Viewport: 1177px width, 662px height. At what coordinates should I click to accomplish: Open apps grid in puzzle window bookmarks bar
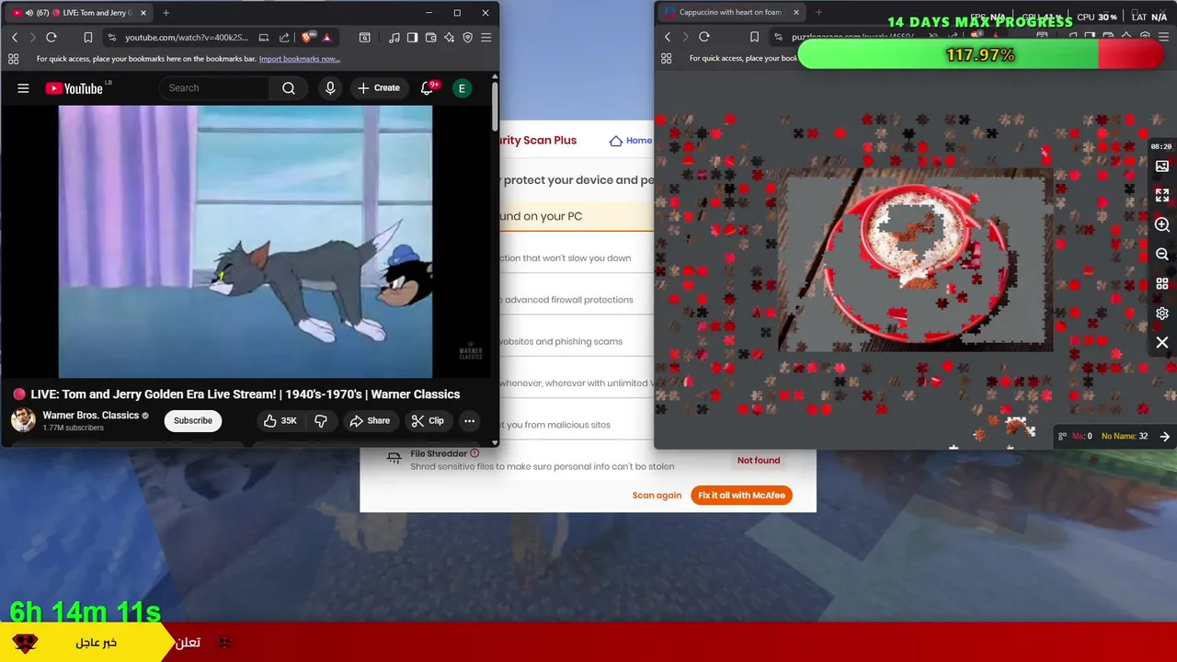667,59
